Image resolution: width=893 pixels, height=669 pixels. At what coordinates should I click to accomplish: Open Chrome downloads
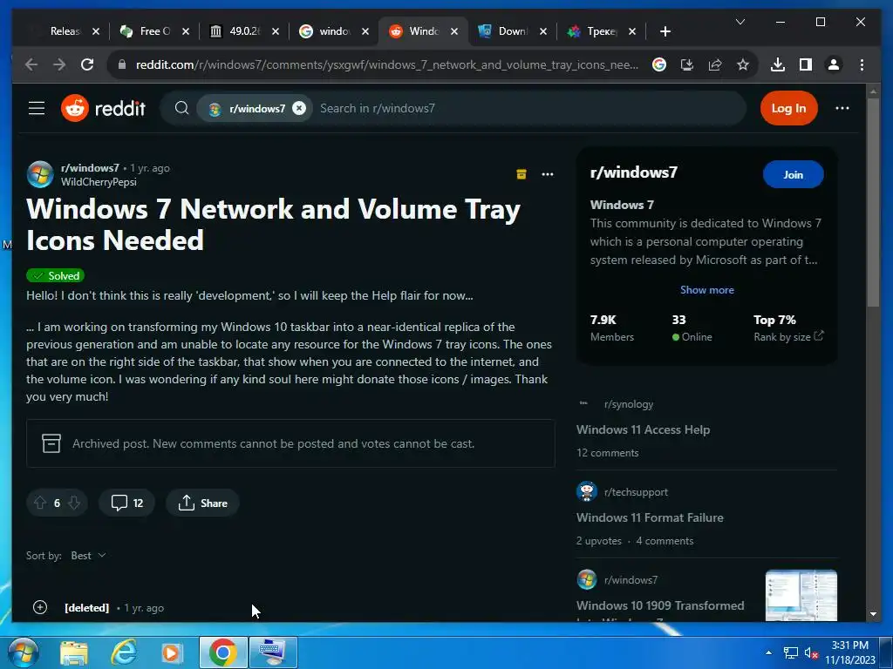(x=777, y=64)
